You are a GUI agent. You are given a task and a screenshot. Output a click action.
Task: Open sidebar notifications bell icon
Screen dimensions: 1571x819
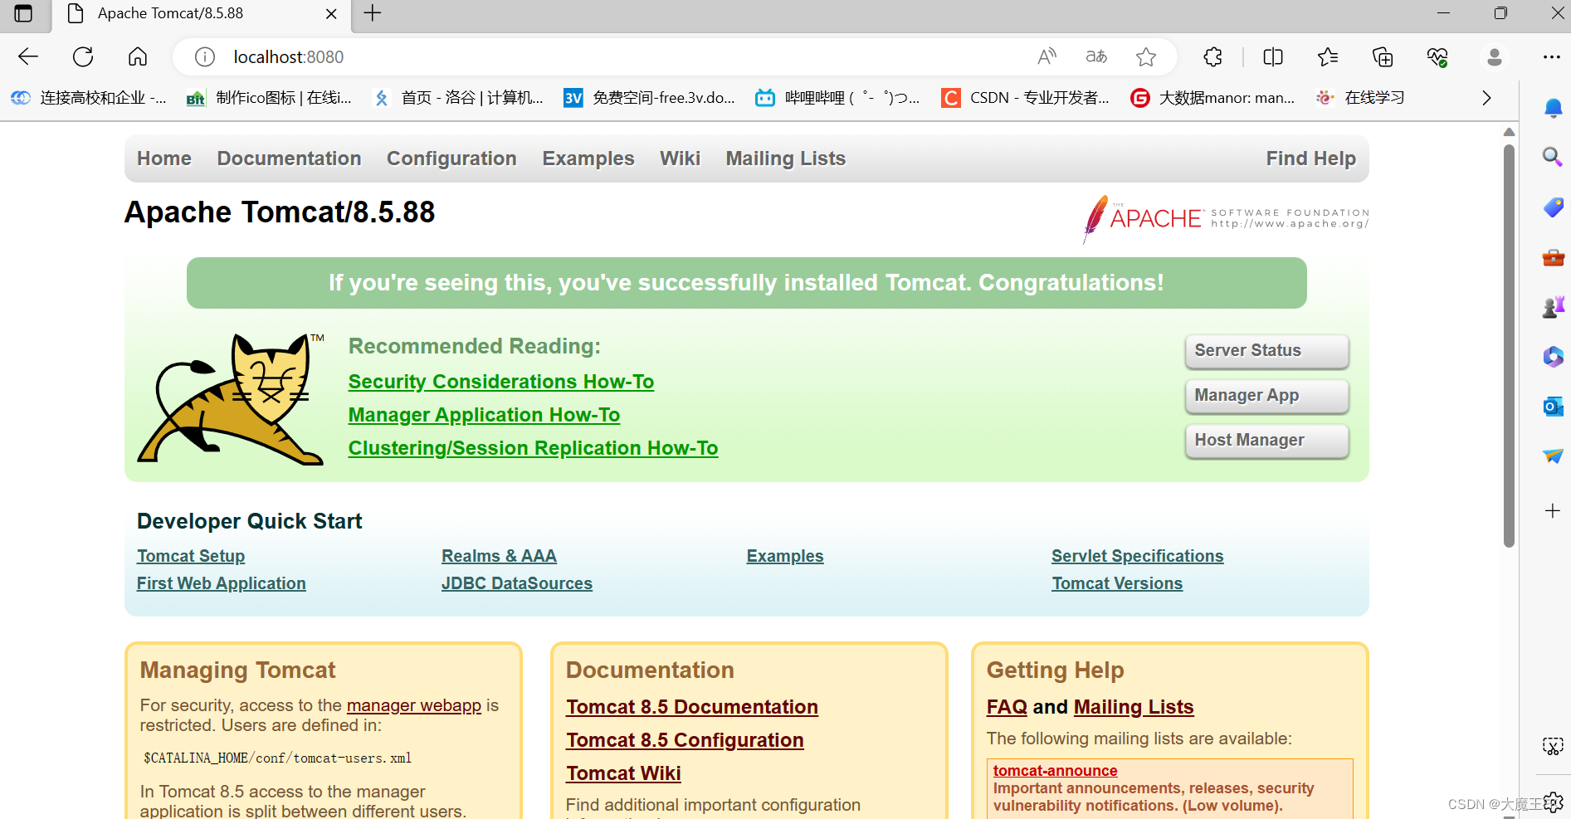pyautogui.click(x=1554, y=109)
